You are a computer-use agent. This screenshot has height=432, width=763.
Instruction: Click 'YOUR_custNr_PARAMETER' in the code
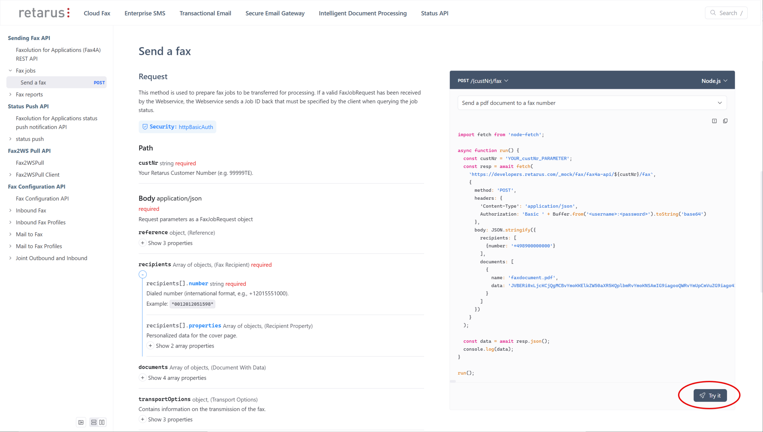pos(537,158)
